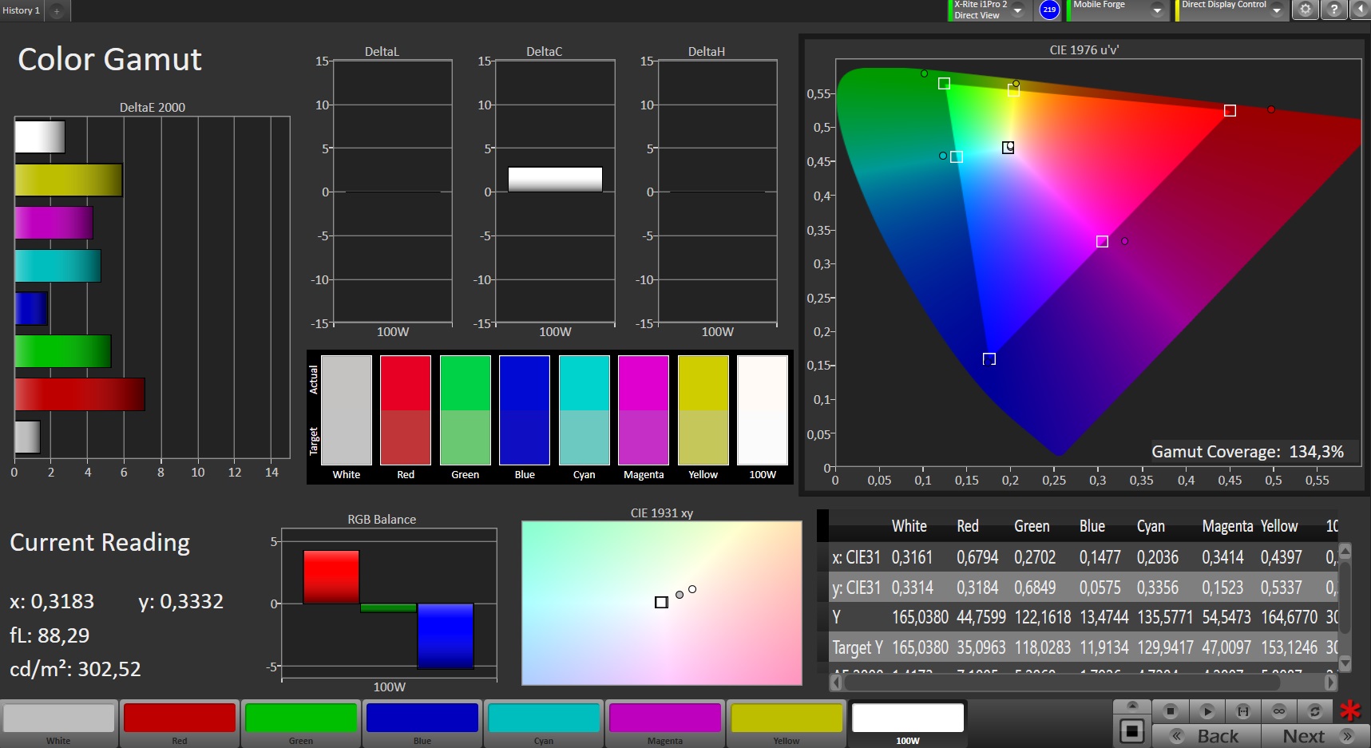1371x748 pixels.
Task: Go Back to previous workflow step
Action: [1207, 736]
